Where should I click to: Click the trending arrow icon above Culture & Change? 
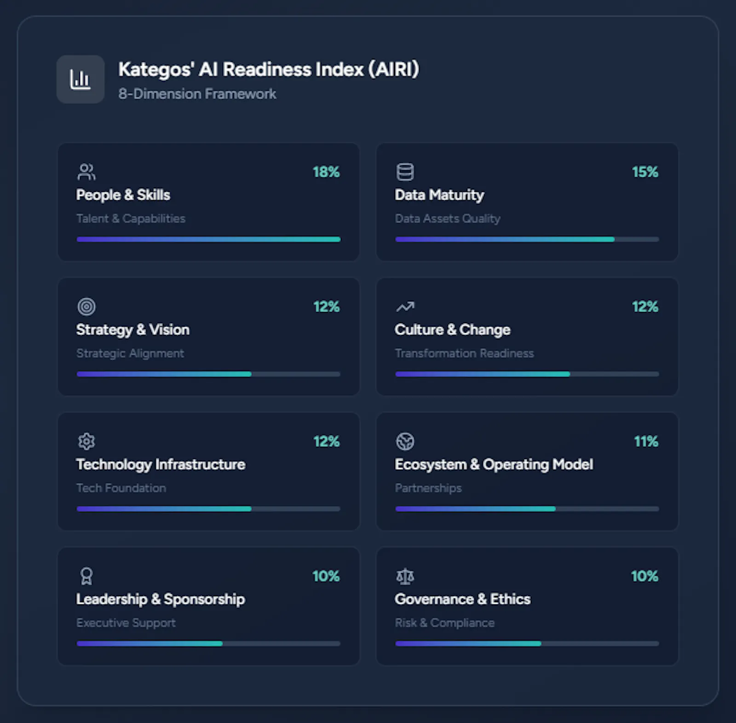pyautogui.click(x=405, y=307)
